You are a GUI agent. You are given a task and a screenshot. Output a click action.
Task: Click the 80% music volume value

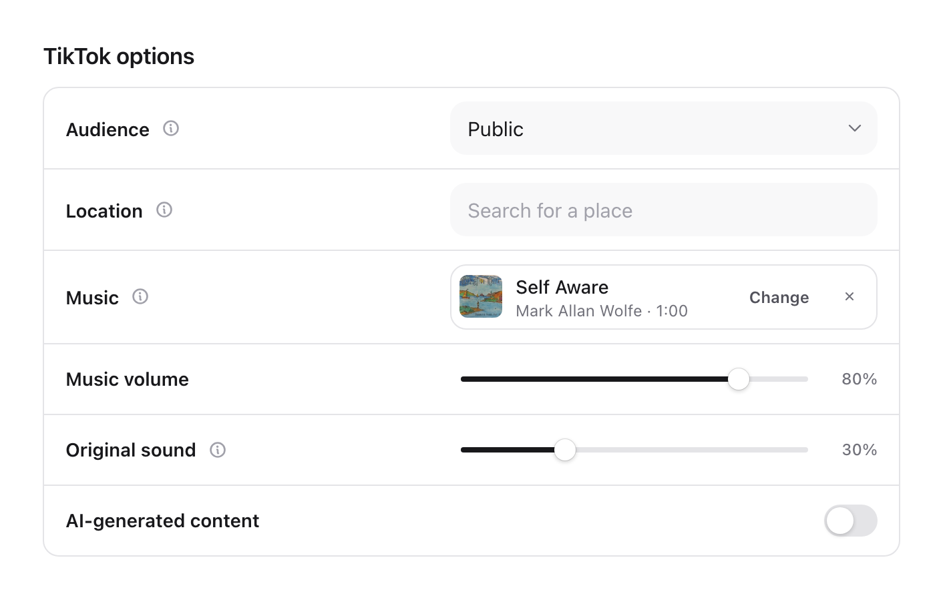tap(860, 379)
